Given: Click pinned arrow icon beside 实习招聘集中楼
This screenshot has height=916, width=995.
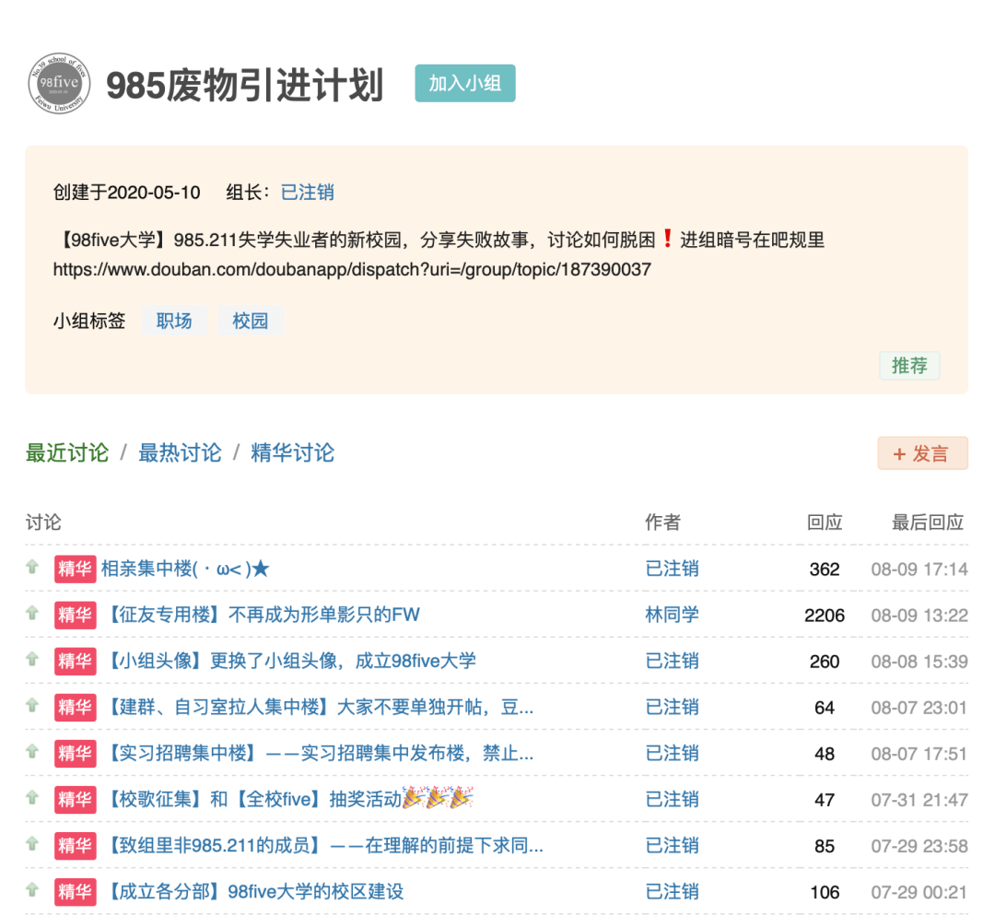Looking at the screenshot, I should coord(32,752).
